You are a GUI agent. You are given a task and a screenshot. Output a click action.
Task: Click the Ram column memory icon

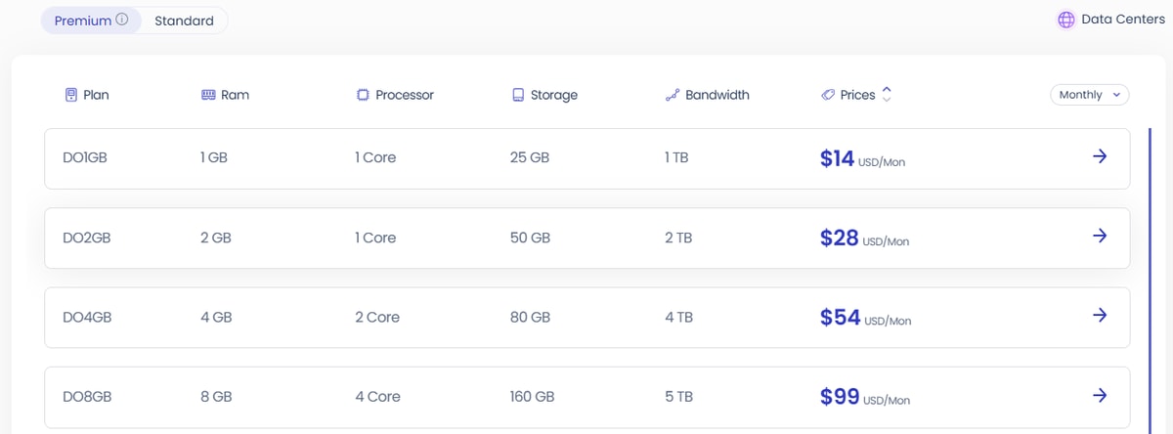click(208, 95)
